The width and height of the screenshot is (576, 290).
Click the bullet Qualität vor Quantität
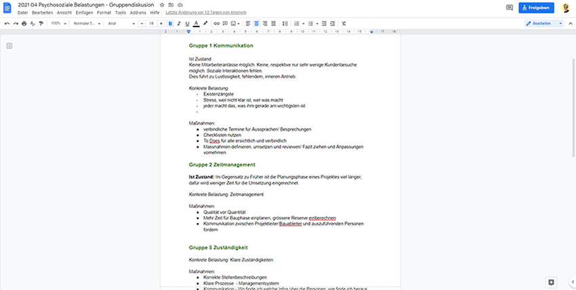point(224,212)
